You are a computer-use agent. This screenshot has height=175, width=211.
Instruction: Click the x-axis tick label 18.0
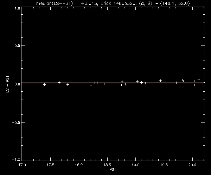point(79,165)
